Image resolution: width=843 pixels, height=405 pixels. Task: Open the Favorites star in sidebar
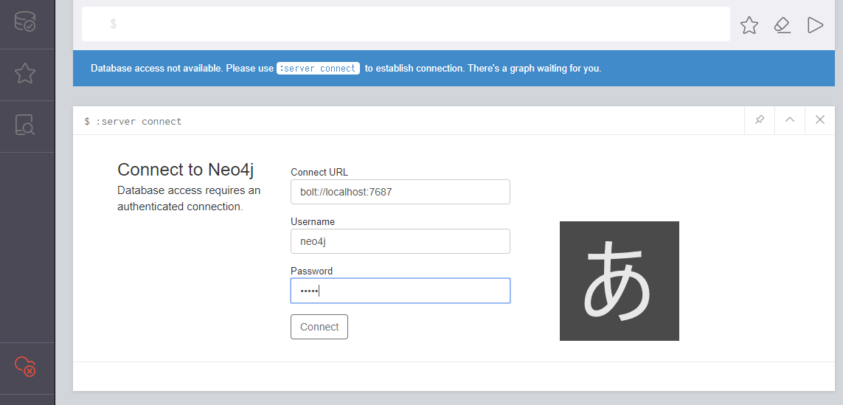pyautogui.click(x=25, y=73)
